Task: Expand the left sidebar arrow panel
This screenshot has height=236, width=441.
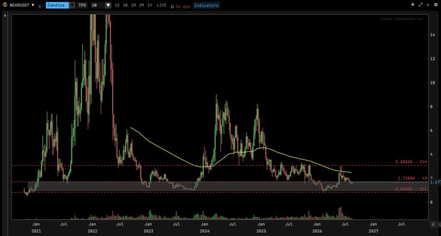Action: point(5,16)
